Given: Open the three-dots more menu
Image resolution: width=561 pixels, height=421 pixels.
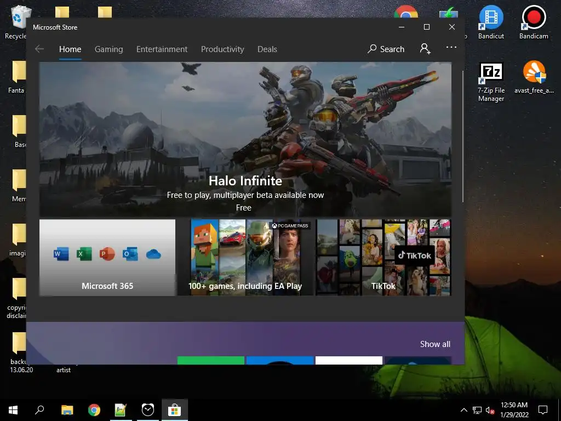Looking at the screenshot, I should coord(451,47).
